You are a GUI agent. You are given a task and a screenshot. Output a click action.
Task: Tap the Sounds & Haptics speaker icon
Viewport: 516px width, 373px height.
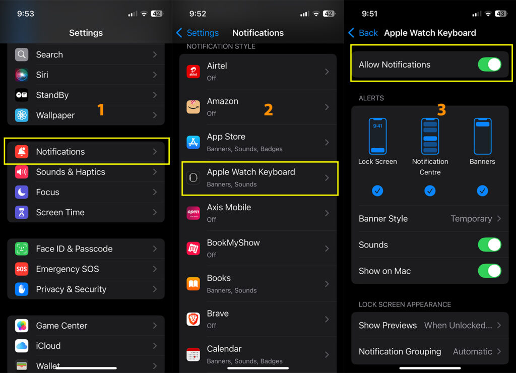pos(22,172)
